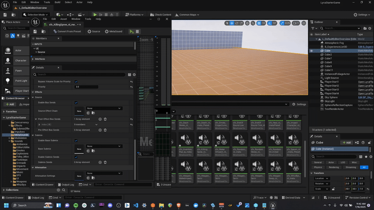Viewport: 374px width, 210px height.
Task: Click the Convert From Preset button
Action: [x=67, y=31]
